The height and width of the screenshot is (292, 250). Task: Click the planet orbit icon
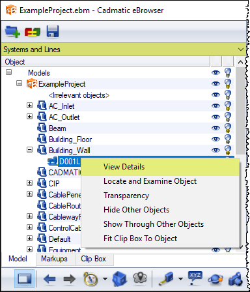point(215,279)
